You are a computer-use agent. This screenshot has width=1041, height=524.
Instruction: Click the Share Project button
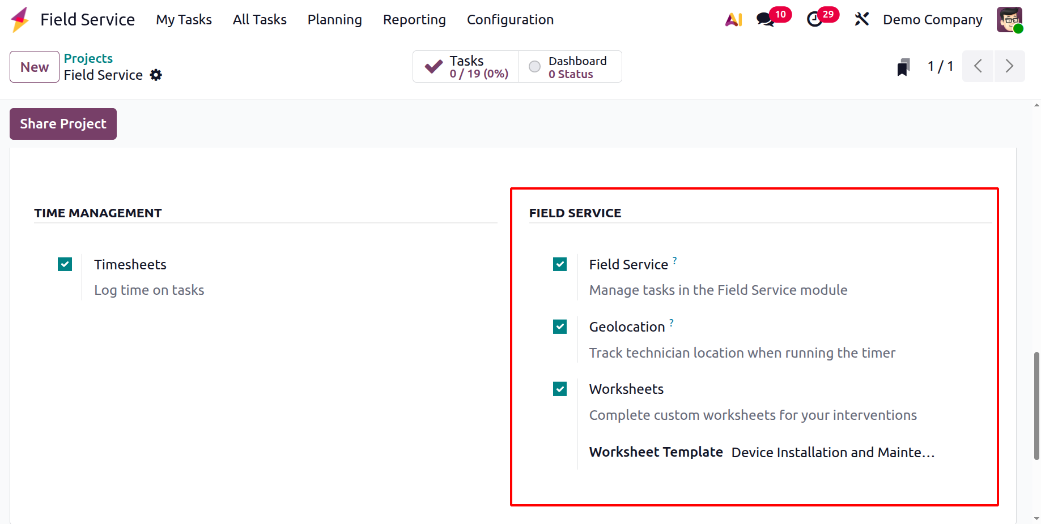(63, 124)
